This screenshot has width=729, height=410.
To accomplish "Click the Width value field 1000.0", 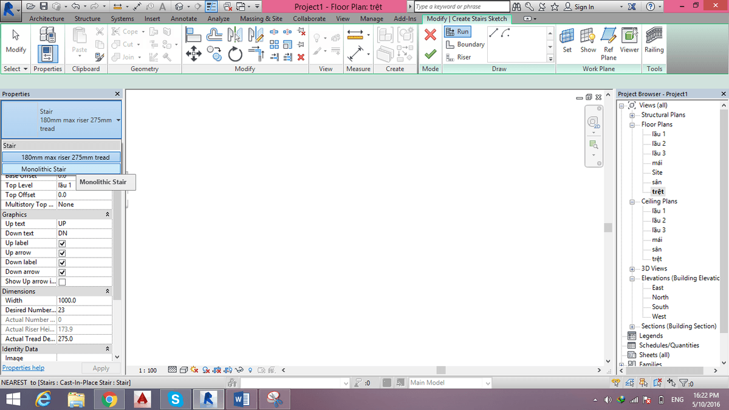I will pos(84,301).
